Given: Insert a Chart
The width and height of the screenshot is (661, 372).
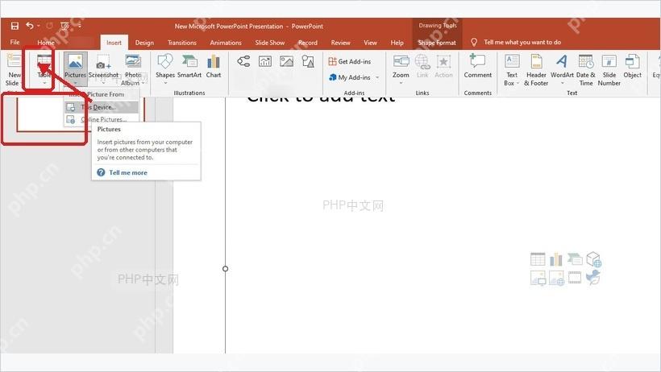Looking at the screenshot, I should pos(214,66).
